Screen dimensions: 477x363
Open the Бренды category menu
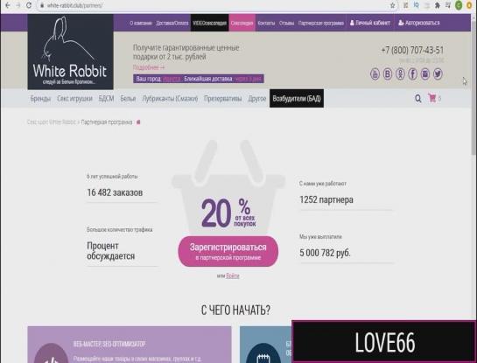[x=40, y=99]
